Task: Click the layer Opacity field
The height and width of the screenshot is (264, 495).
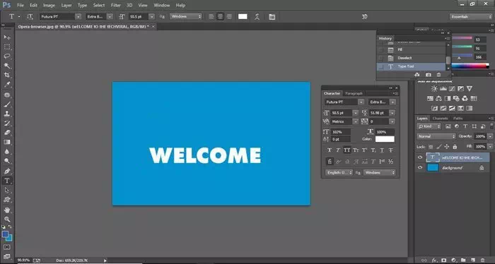Action: [x=480, y=136]
